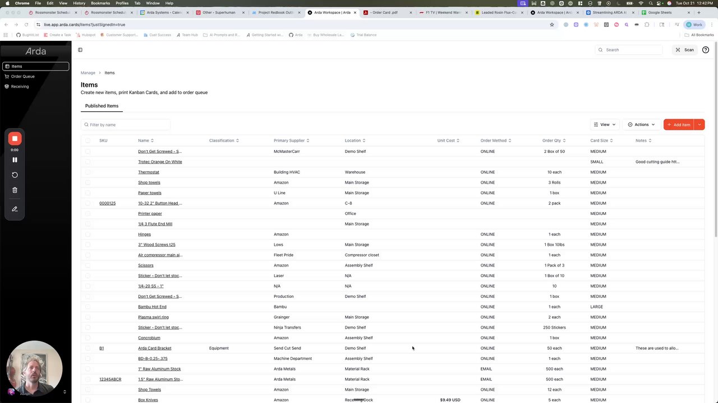
Task: Sort by the Name column
Action: point(146,140)
